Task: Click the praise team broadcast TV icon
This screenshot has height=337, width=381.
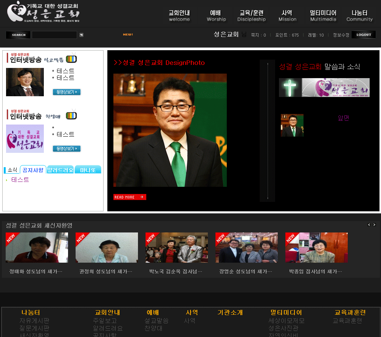Action: click(x=71, y=115)
